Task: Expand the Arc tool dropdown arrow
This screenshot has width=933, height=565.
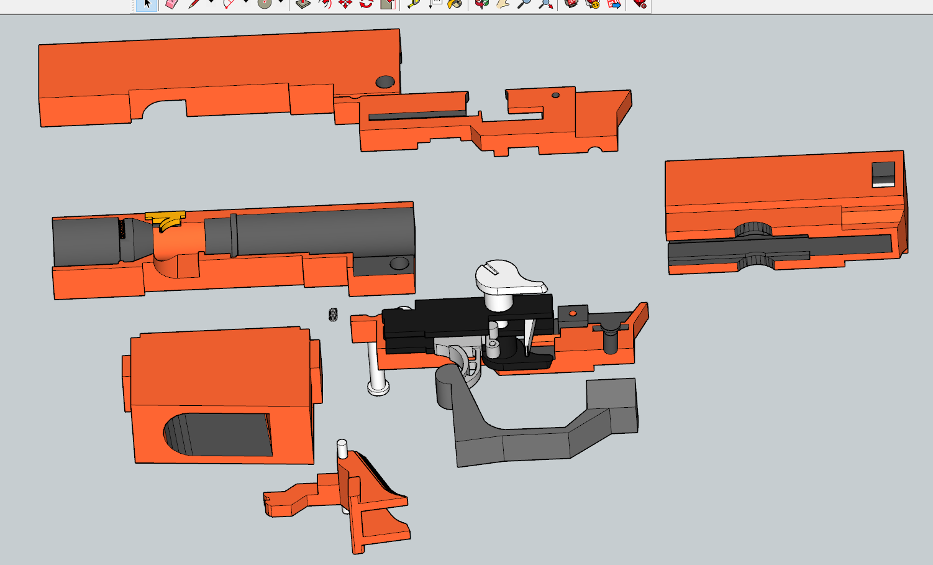Action: [246, 2]
